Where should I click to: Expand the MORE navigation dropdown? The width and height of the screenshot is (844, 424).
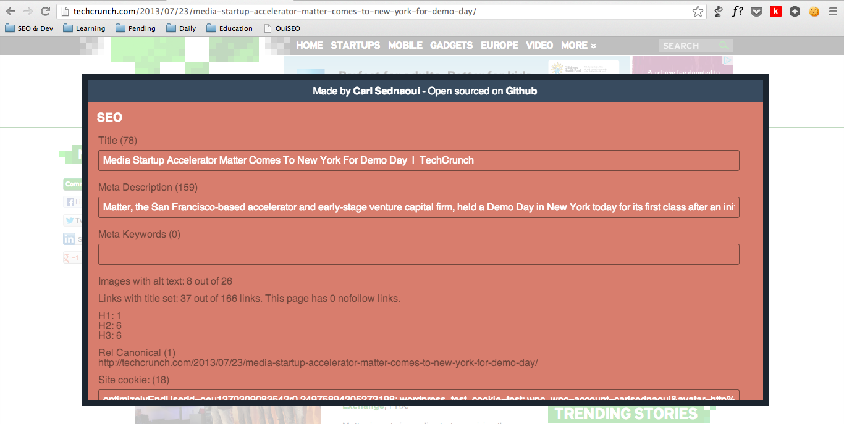578,45
